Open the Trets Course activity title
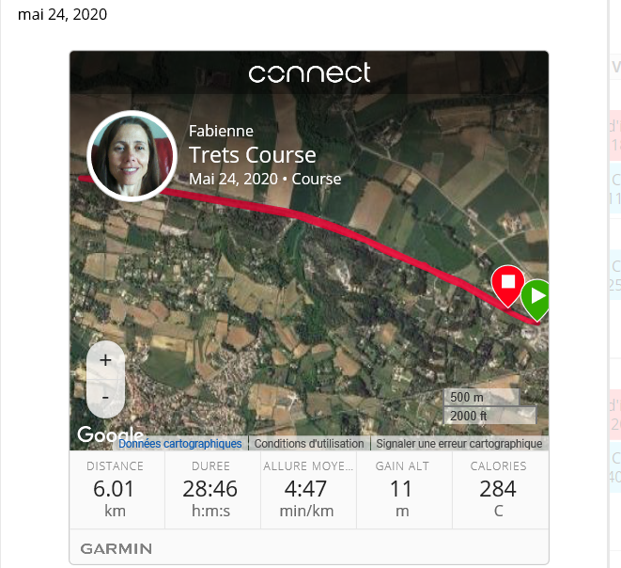This screenshot has height=568, width=621. click(x=253, y=154)
